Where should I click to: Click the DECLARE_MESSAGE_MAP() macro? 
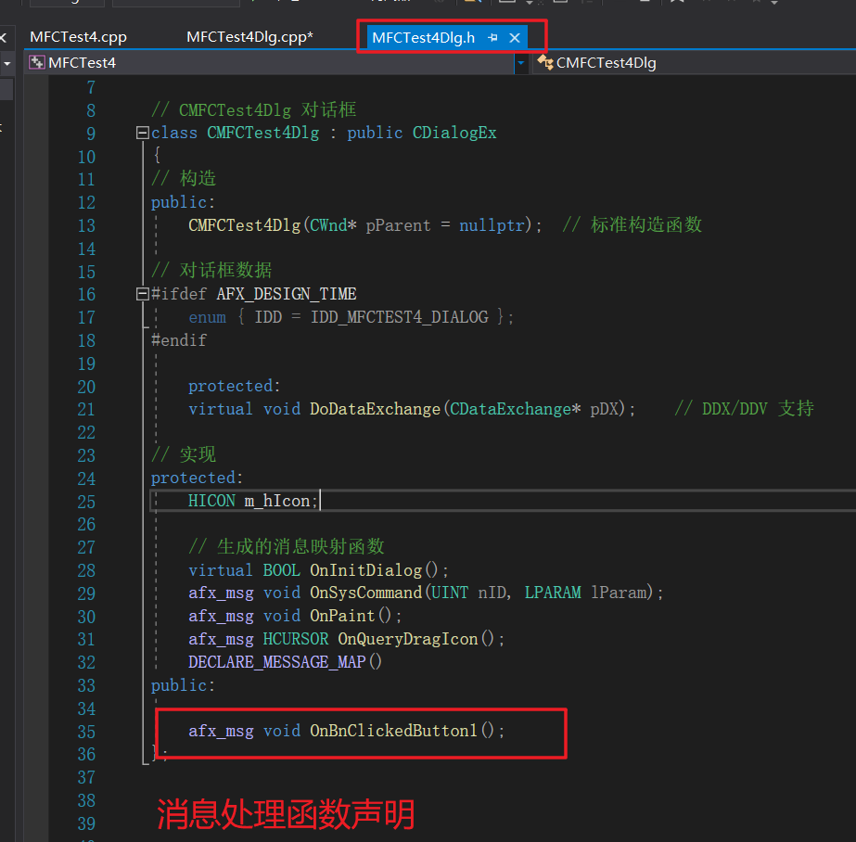(285, 662)
